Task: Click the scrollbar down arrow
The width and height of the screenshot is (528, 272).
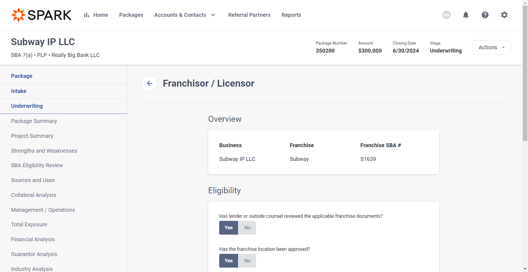Action: 525,269
